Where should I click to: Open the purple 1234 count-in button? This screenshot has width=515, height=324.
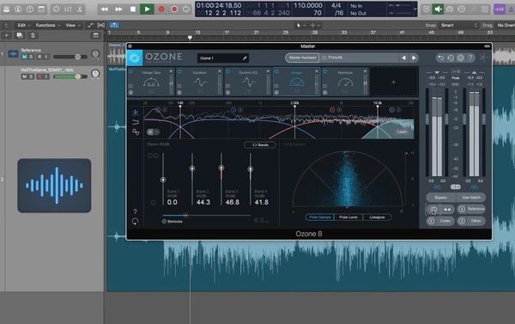[x=500, y=9]
